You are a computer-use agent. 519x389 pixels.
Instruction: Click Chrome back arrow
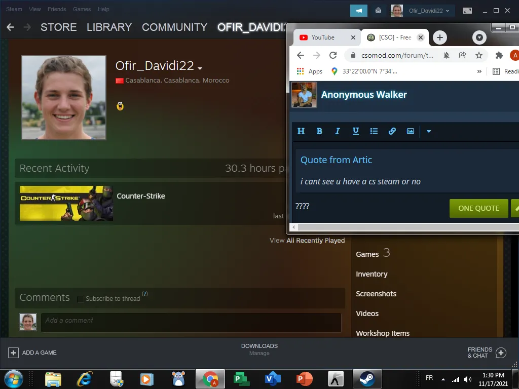pos(300,55)
